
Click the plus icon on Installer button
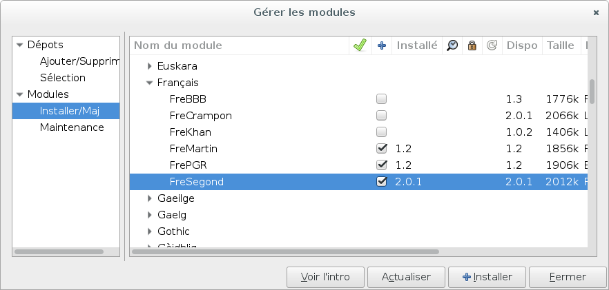(x=467, y=277)
